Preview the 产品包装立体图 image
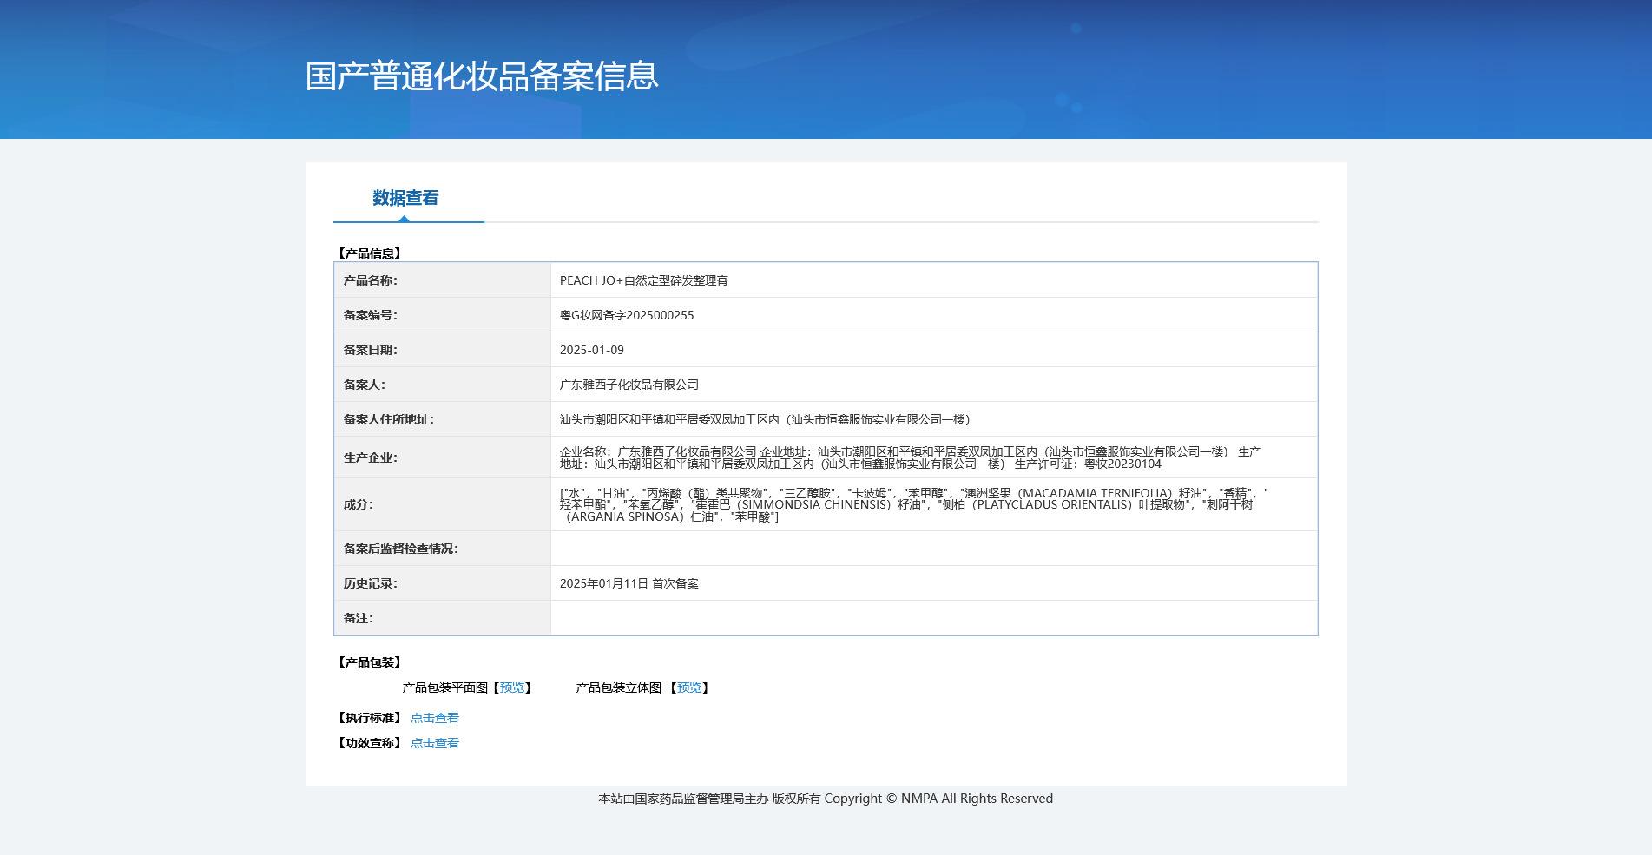Screen dimensions: 1652x855 [689, 687]
